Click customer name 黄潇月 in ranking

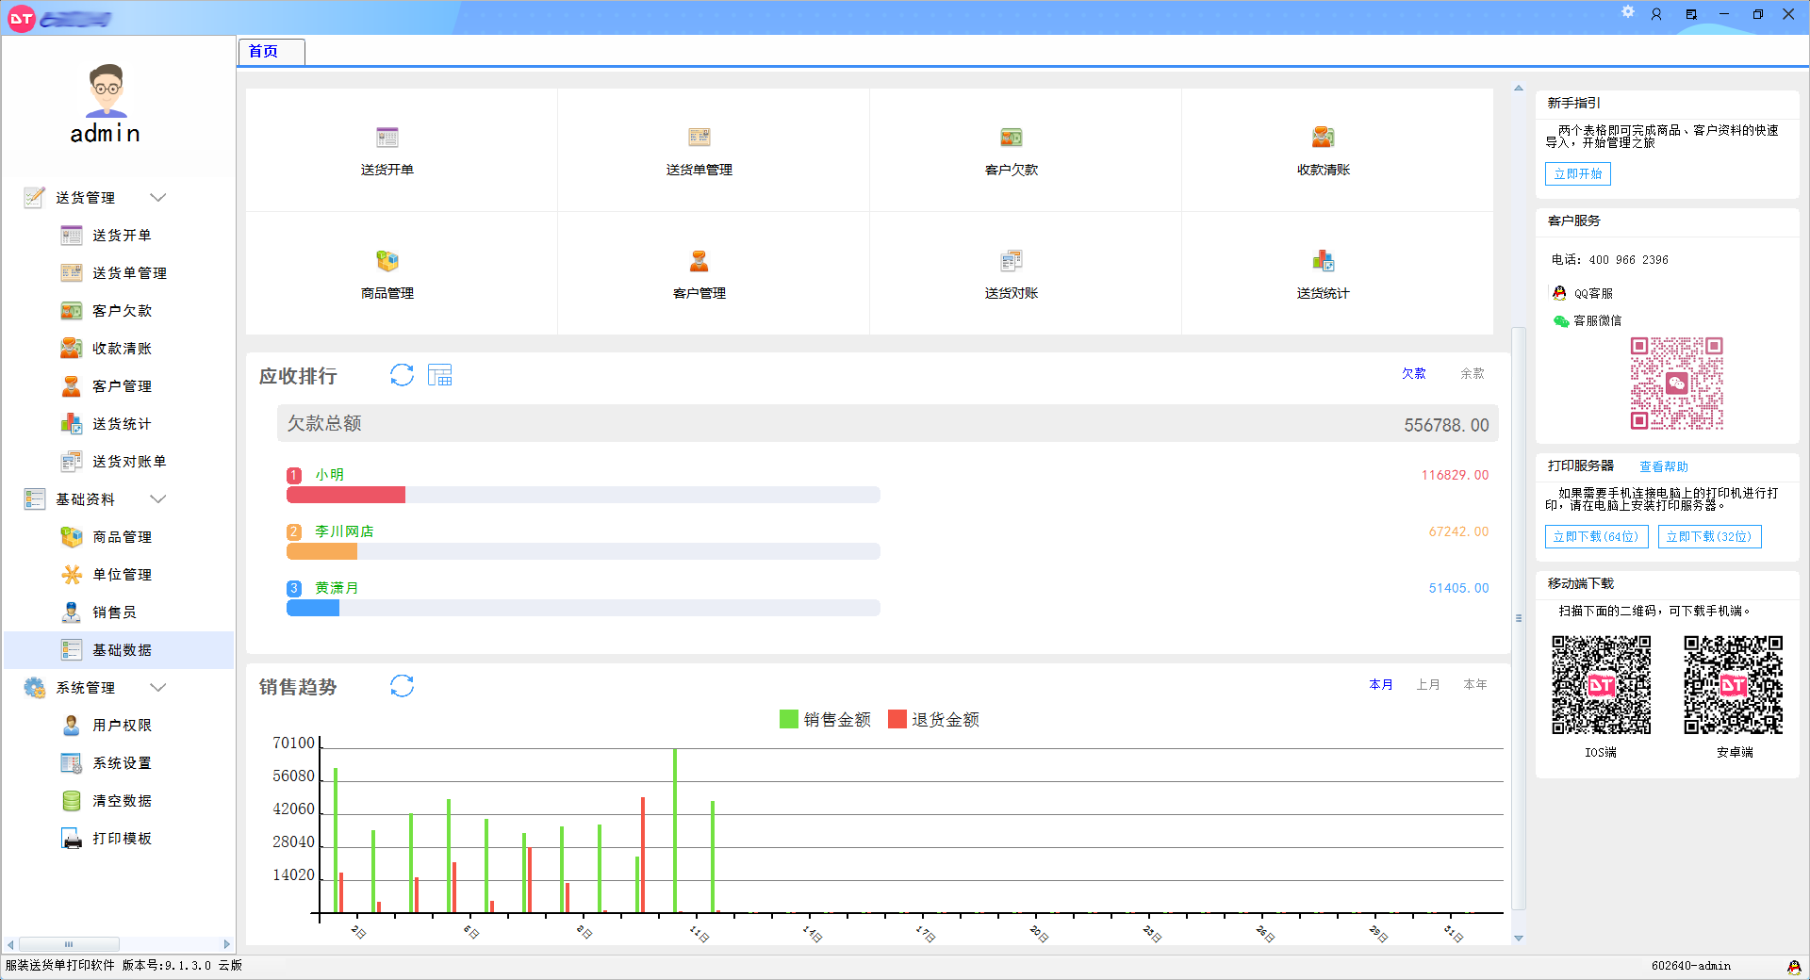337,588
